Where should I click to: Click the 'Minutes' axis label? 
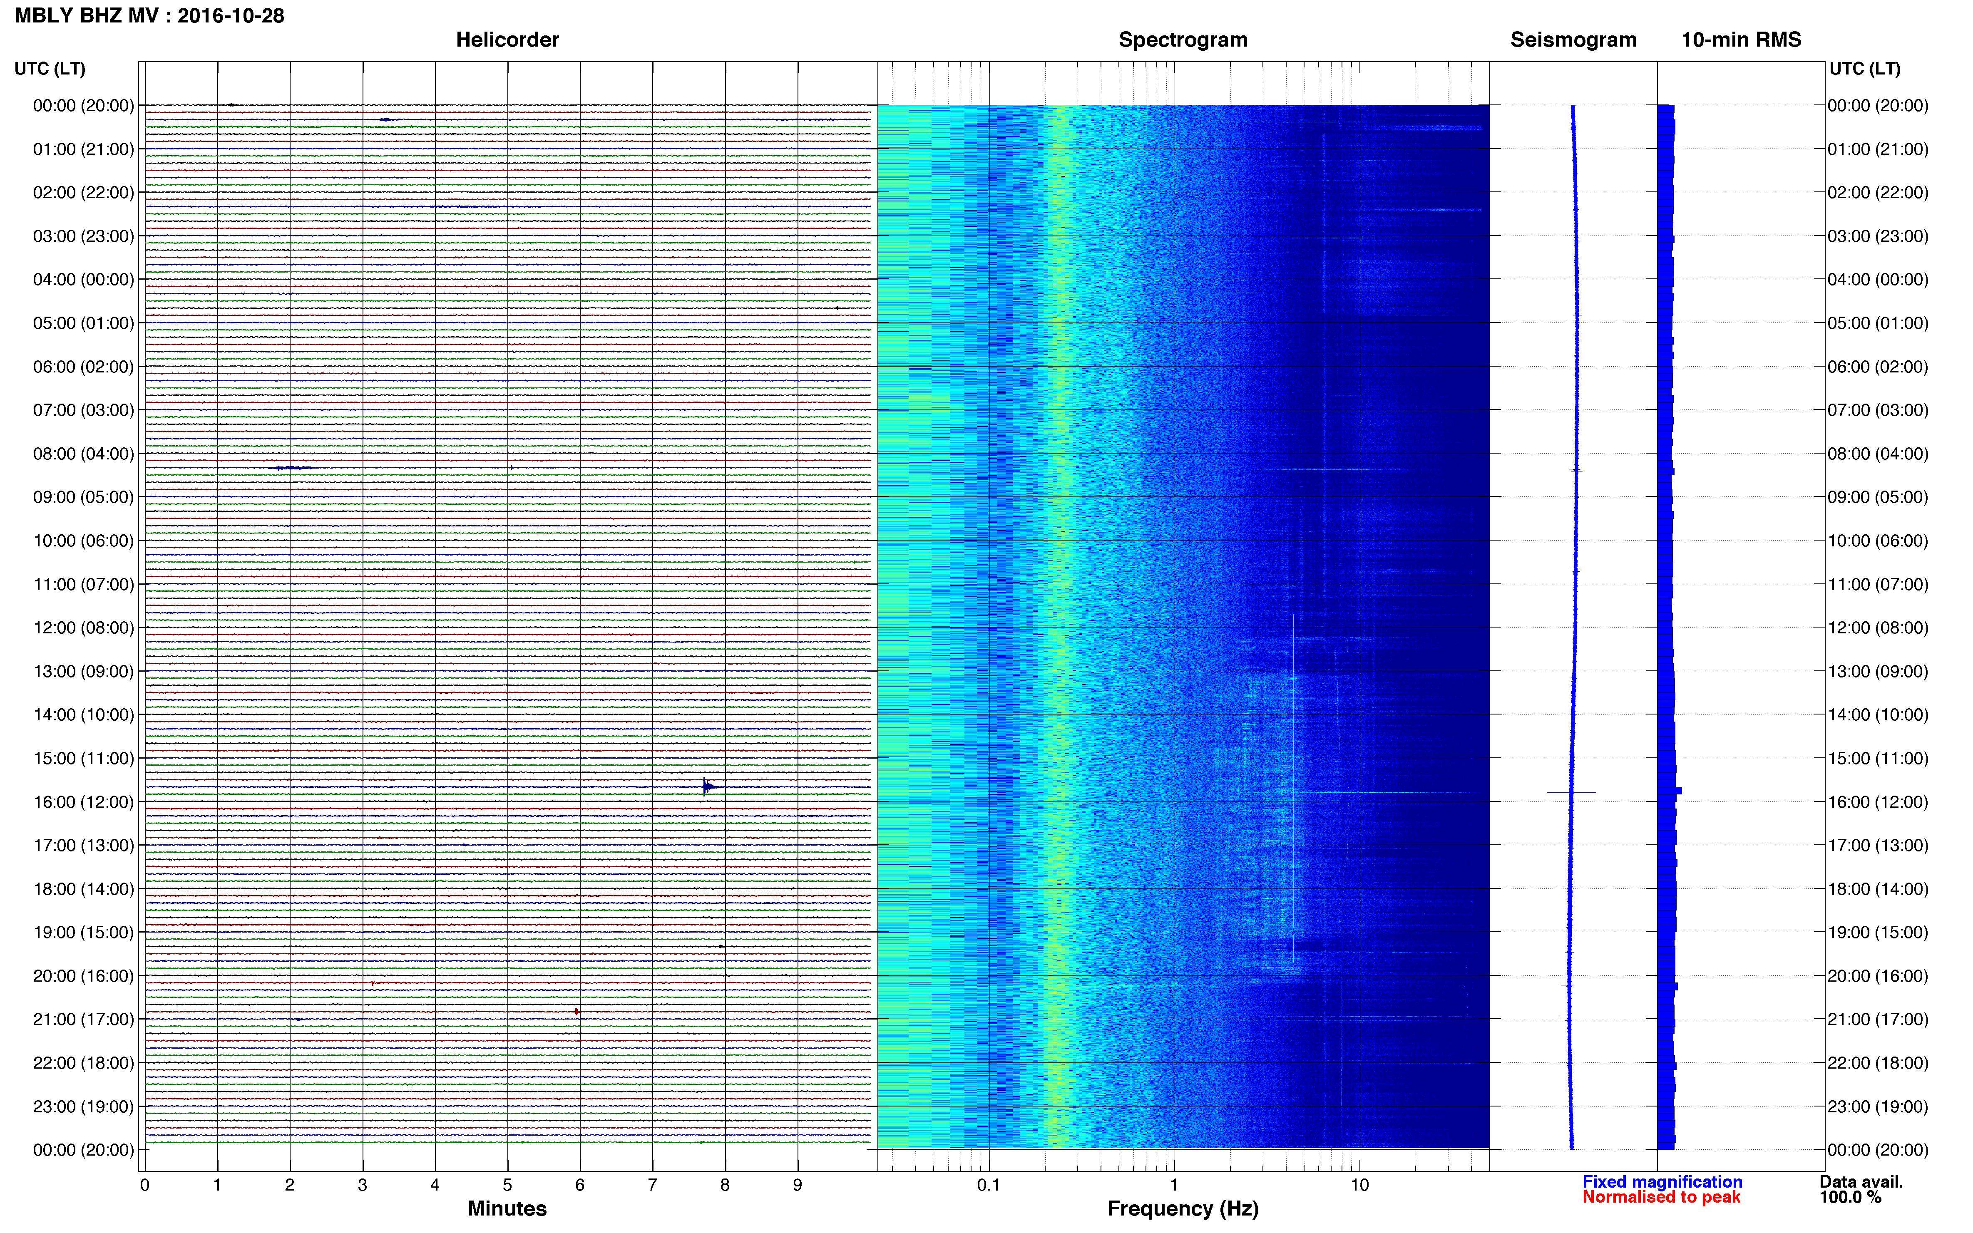(x=507, y=1208)
